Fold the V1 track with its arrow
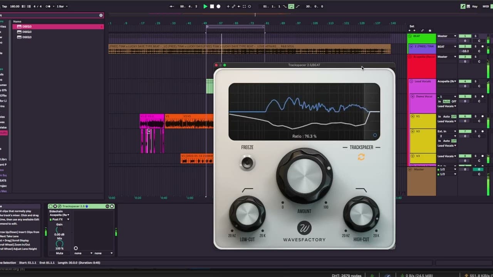Screen dimensions: 493x277 413,116
